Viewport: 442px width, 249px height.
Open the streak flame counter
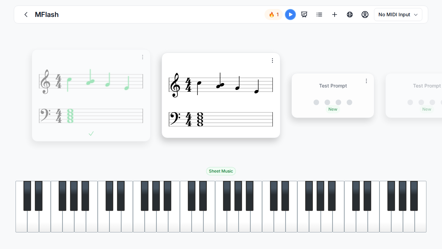(x=274, y=15)
